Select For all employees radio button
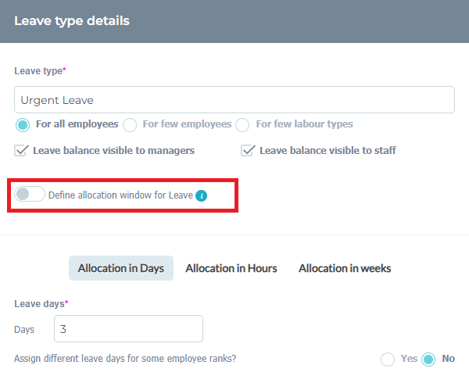This screenshot has width=469, height=390. 23,125
